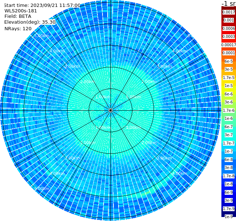Viewport: 236px width, 221px height.
Task: Click the 3e-8 colorbar label
Action: click(229, 167)
